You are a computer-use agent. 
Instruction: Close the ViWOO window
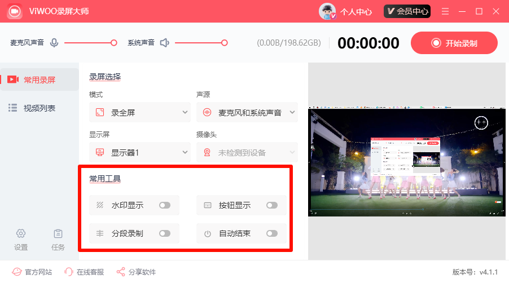coord(496,11)
